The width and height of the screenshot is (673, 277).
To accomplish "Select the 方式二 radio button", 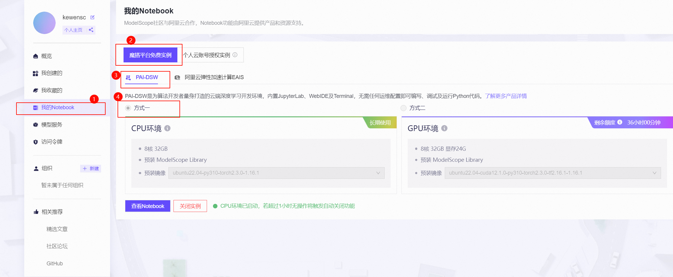I will (x=404, y=108).
